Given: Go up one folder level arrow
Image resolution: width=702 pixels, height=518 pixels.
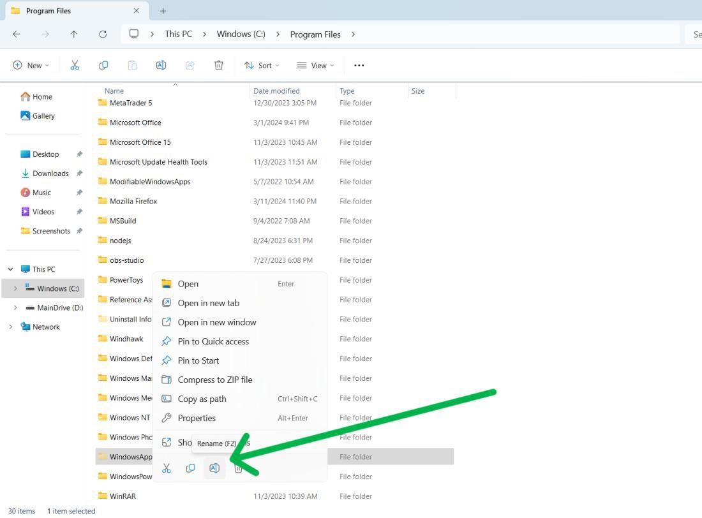Looking at the screenshot, I should tap(74, 34).
